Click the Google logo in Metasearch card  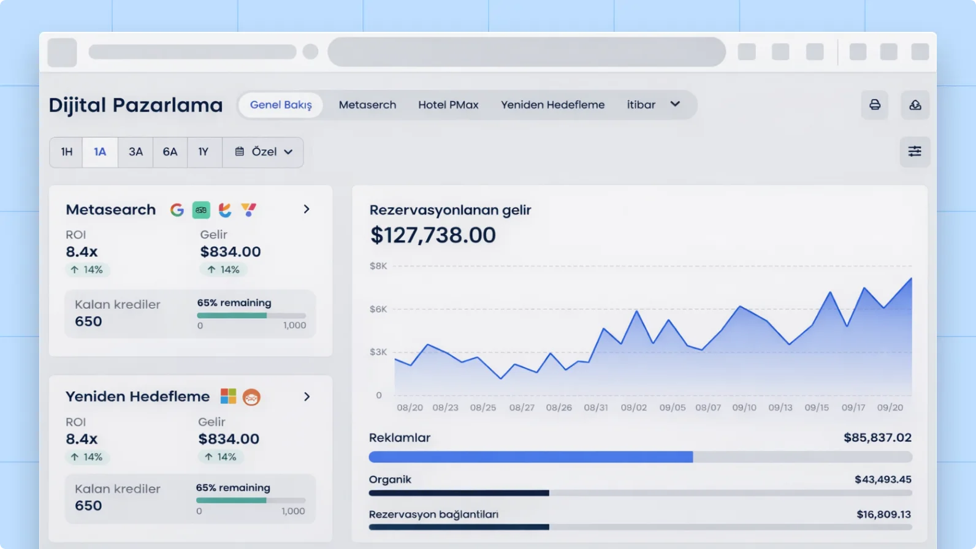(x=177, y=210)
